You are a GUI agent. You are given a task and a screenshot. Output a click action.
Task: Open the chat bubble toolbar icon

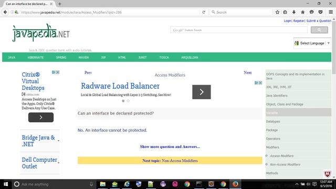pyautogui.click(x=311, y=12)
